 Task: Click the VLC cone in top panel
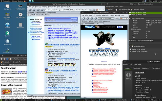click(25, 1)
